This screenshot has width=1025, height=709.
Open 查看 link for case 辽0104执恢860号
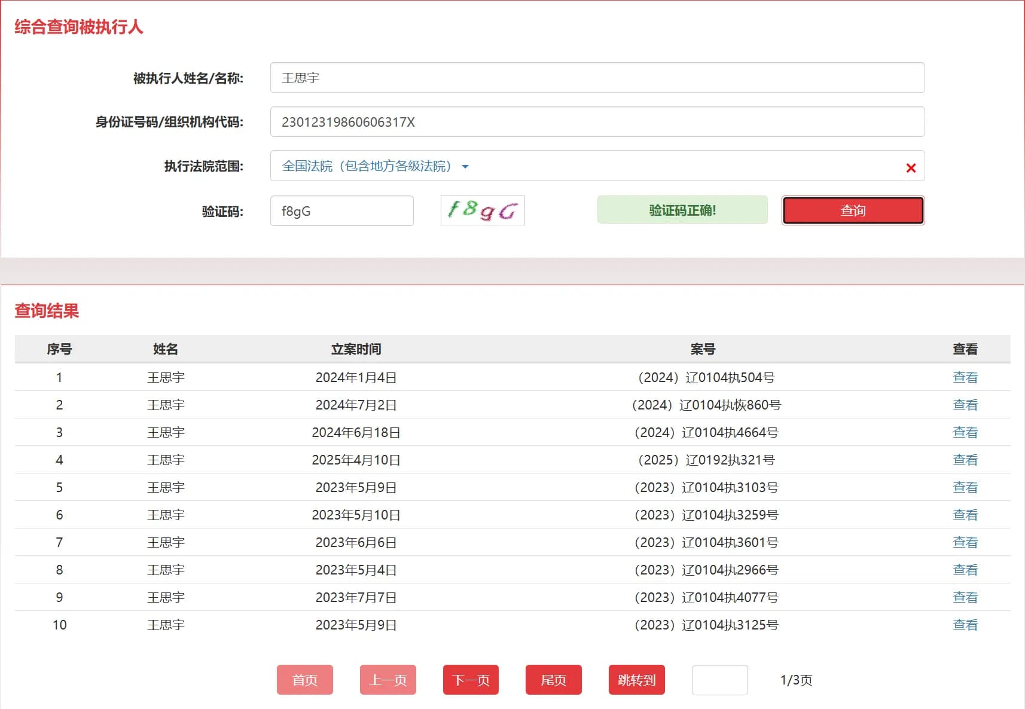tap(965, 405)
